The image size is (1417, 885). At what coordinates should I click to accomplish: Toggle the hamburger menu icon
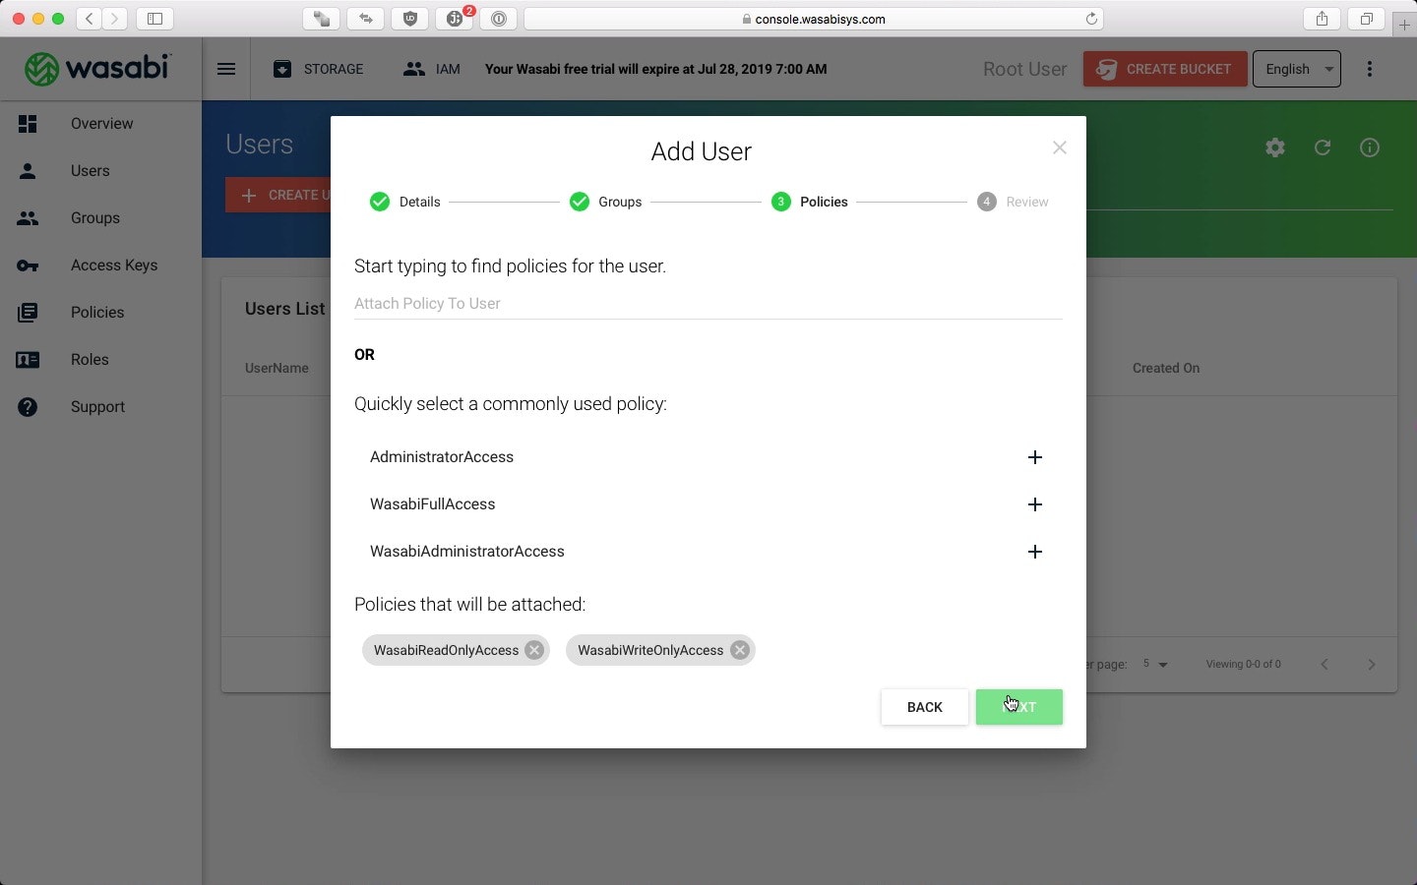226,69
